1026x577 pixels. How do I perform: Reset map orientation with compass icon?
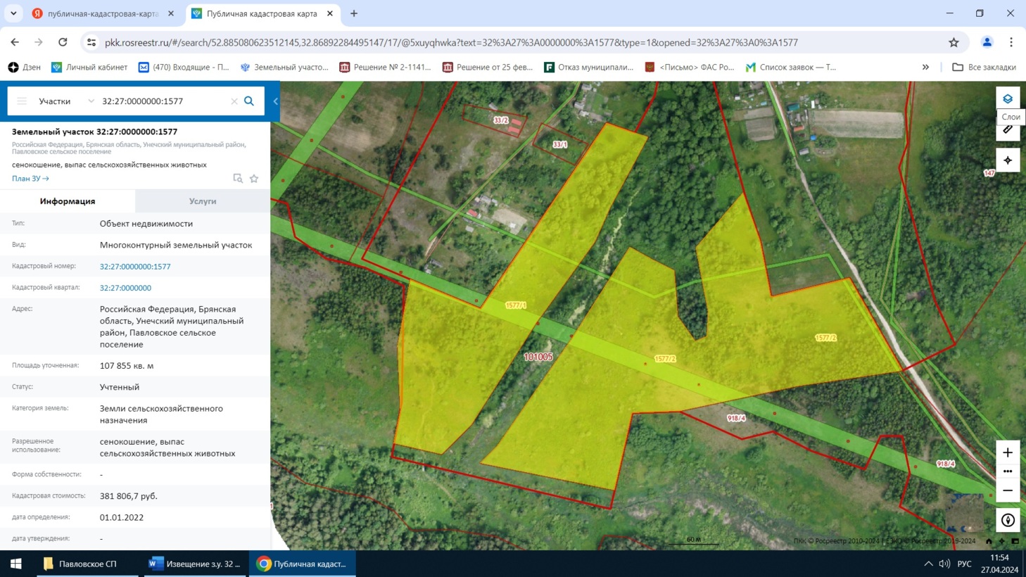1008,520
